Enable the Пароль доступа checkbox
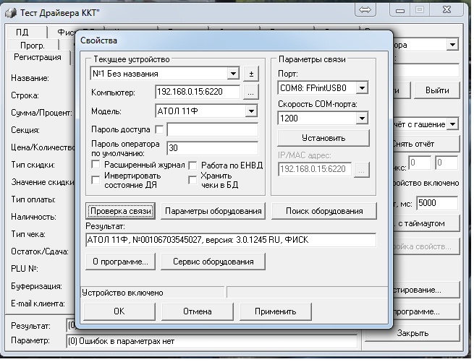The height and width of the screenshot is (362, 474). [x=159, y=129]
